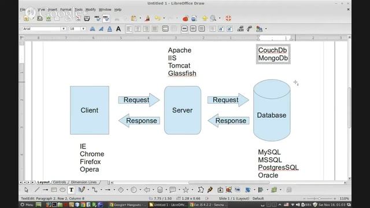
Task: Click the Undo arrow icon
Action: (x=157, y=18)
